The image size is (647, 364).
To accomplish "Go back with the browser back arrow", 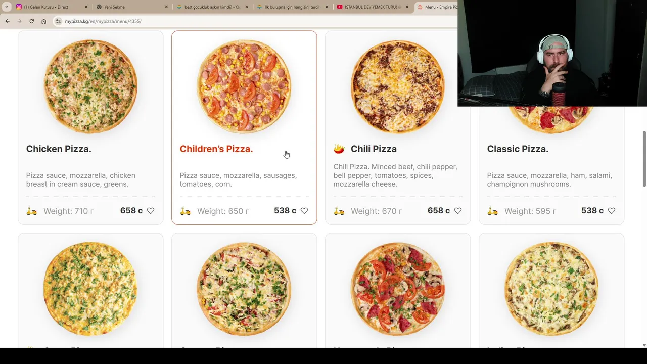I will (7, 21).
